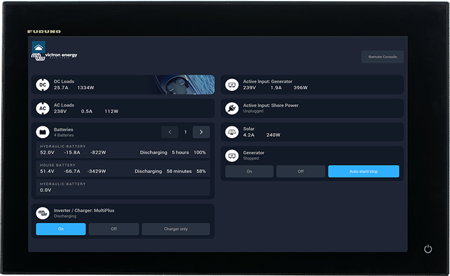The height and width of the screenshot is (276, 450).
Task: Switch the generator Off
Action: pos(301,172)
